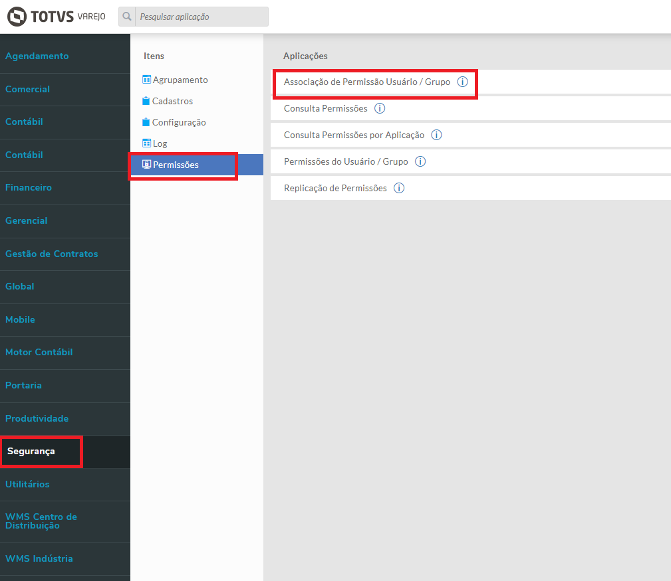Open Financeiro module in sidebar
This screenshot has height=581, width=671.
point(65,188)
